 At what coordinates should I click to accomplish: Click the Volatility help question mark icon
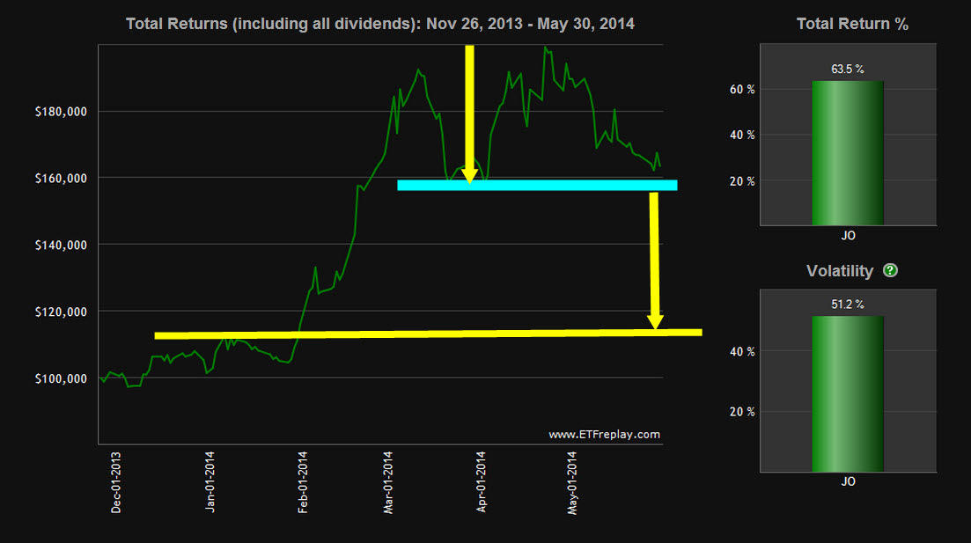pyautogui.click(x=890, y=271)
